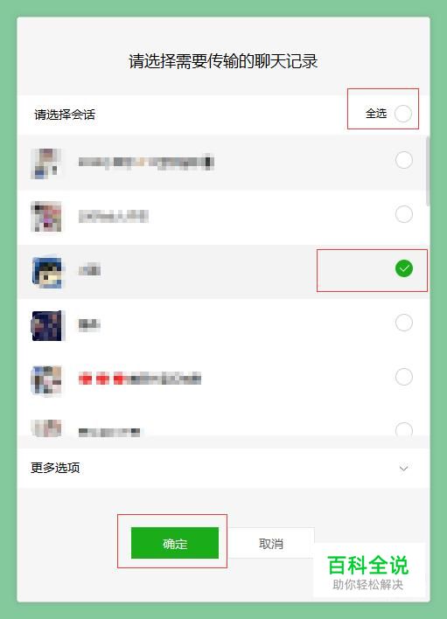Expand 更多选项 with the chevron arrow

403,469
